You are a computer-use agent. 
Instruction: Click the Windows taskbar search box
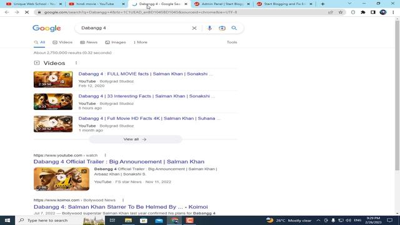pos(60,221)
